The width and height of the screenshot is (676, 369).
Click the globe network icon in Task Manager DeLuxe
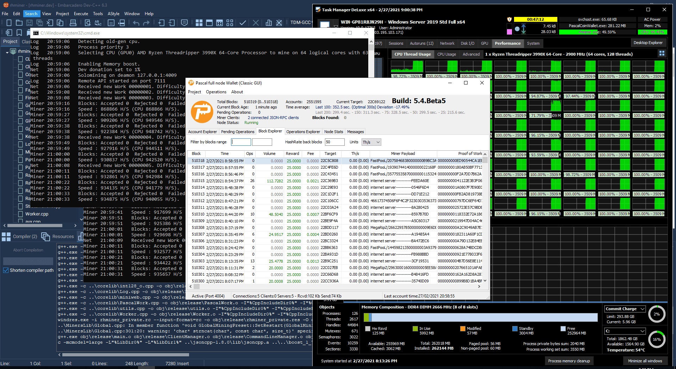click(517, 29)
